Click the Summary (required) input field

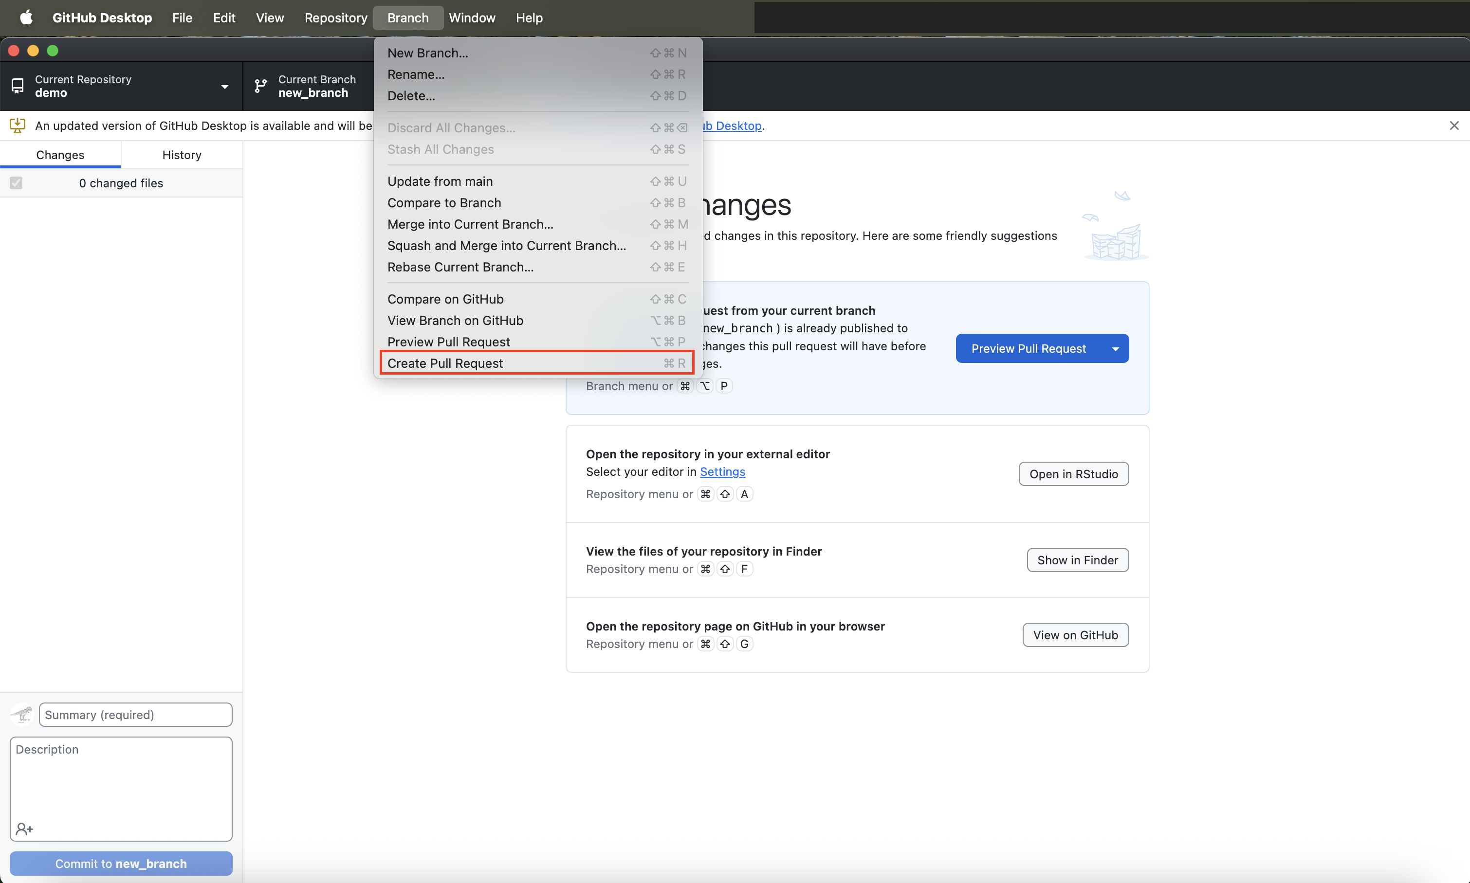click(136, 715)
